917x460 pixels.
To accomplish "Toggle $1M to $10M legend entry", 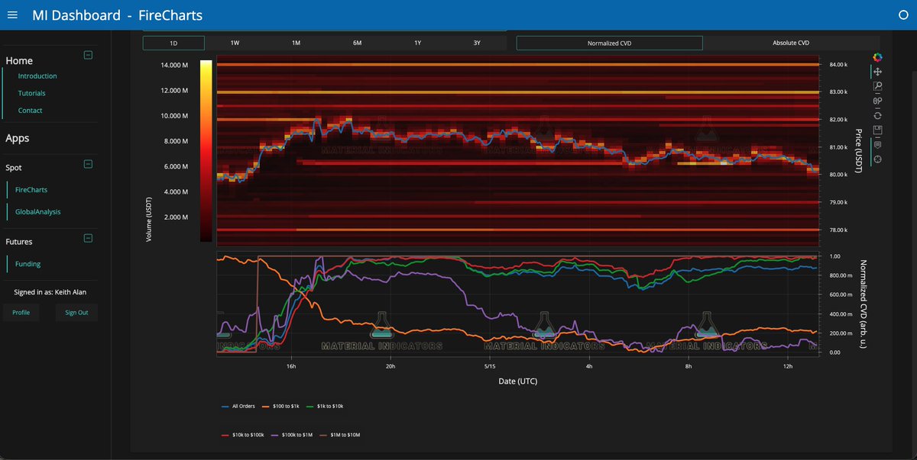I will (341, 434).
